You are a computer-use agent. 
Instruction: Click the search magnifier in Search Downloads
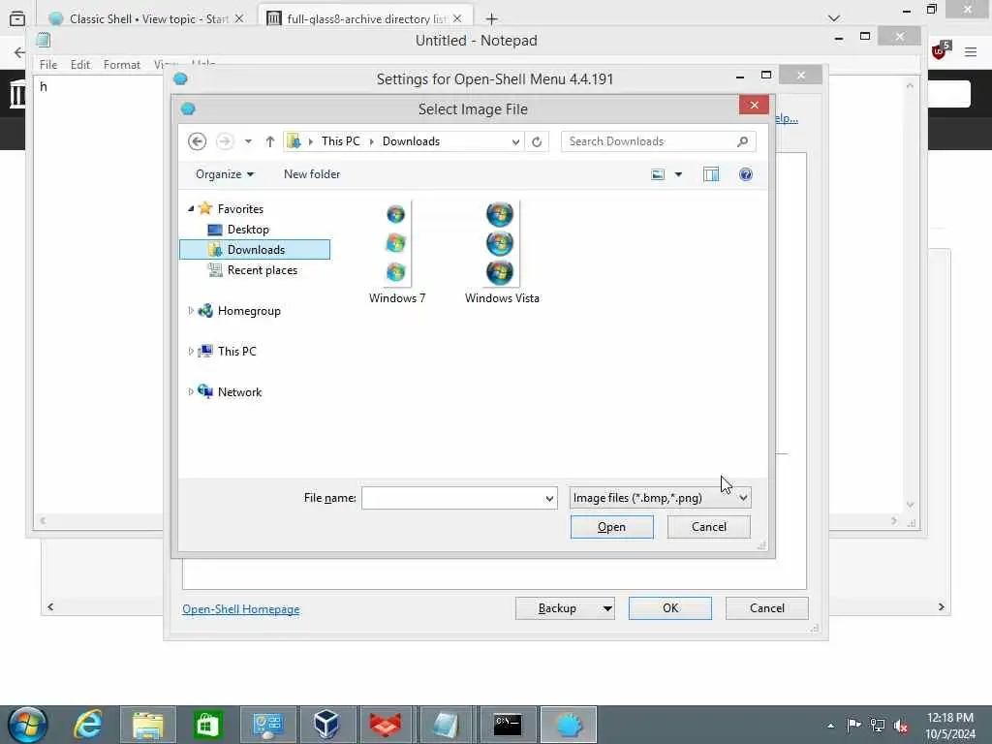[743, 141]
